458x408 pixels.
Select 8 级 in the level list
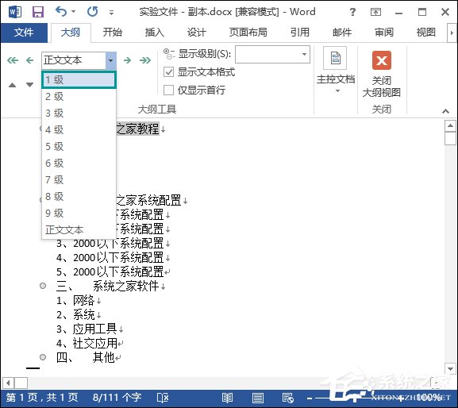coord(79,196)
